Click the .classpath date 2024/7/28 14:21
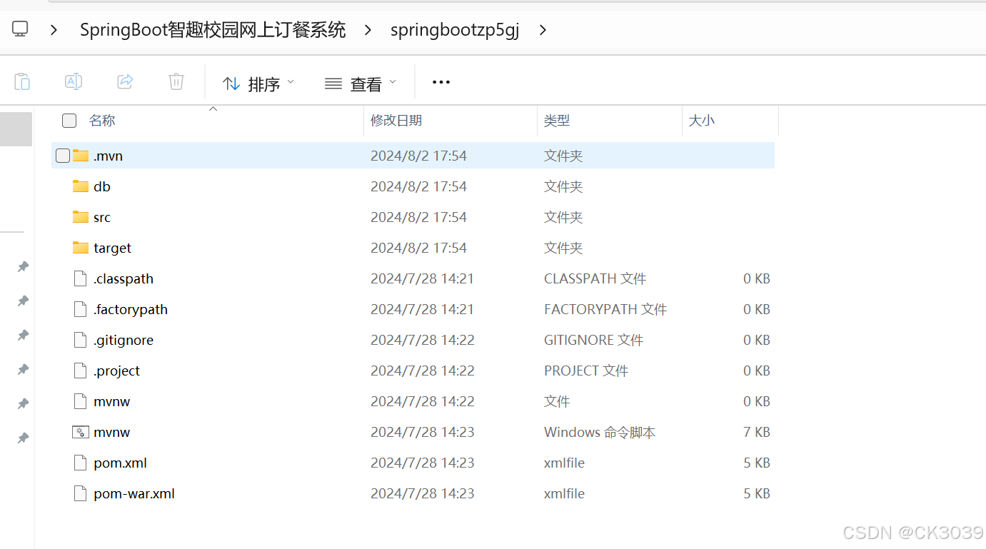Screen dimensions: 986x549 click(422, 278)
